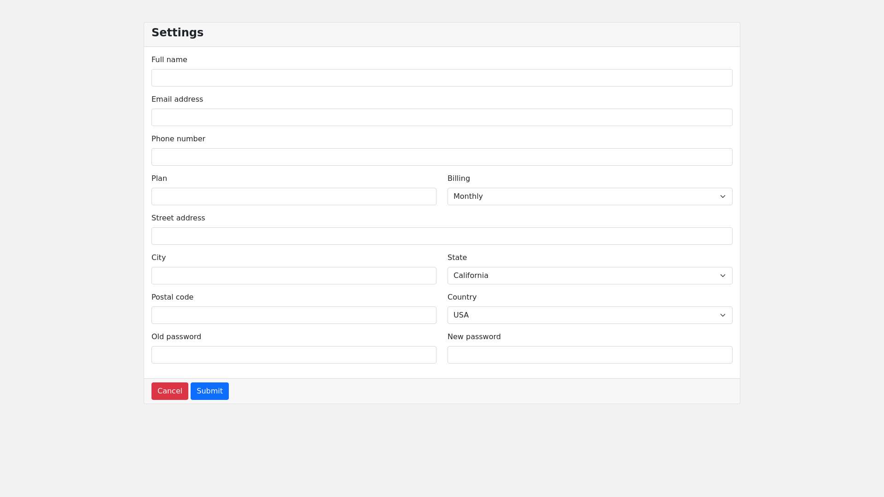884x497 pixels.
Task: Click the Email address input field
Action: (x=442, y=117)
